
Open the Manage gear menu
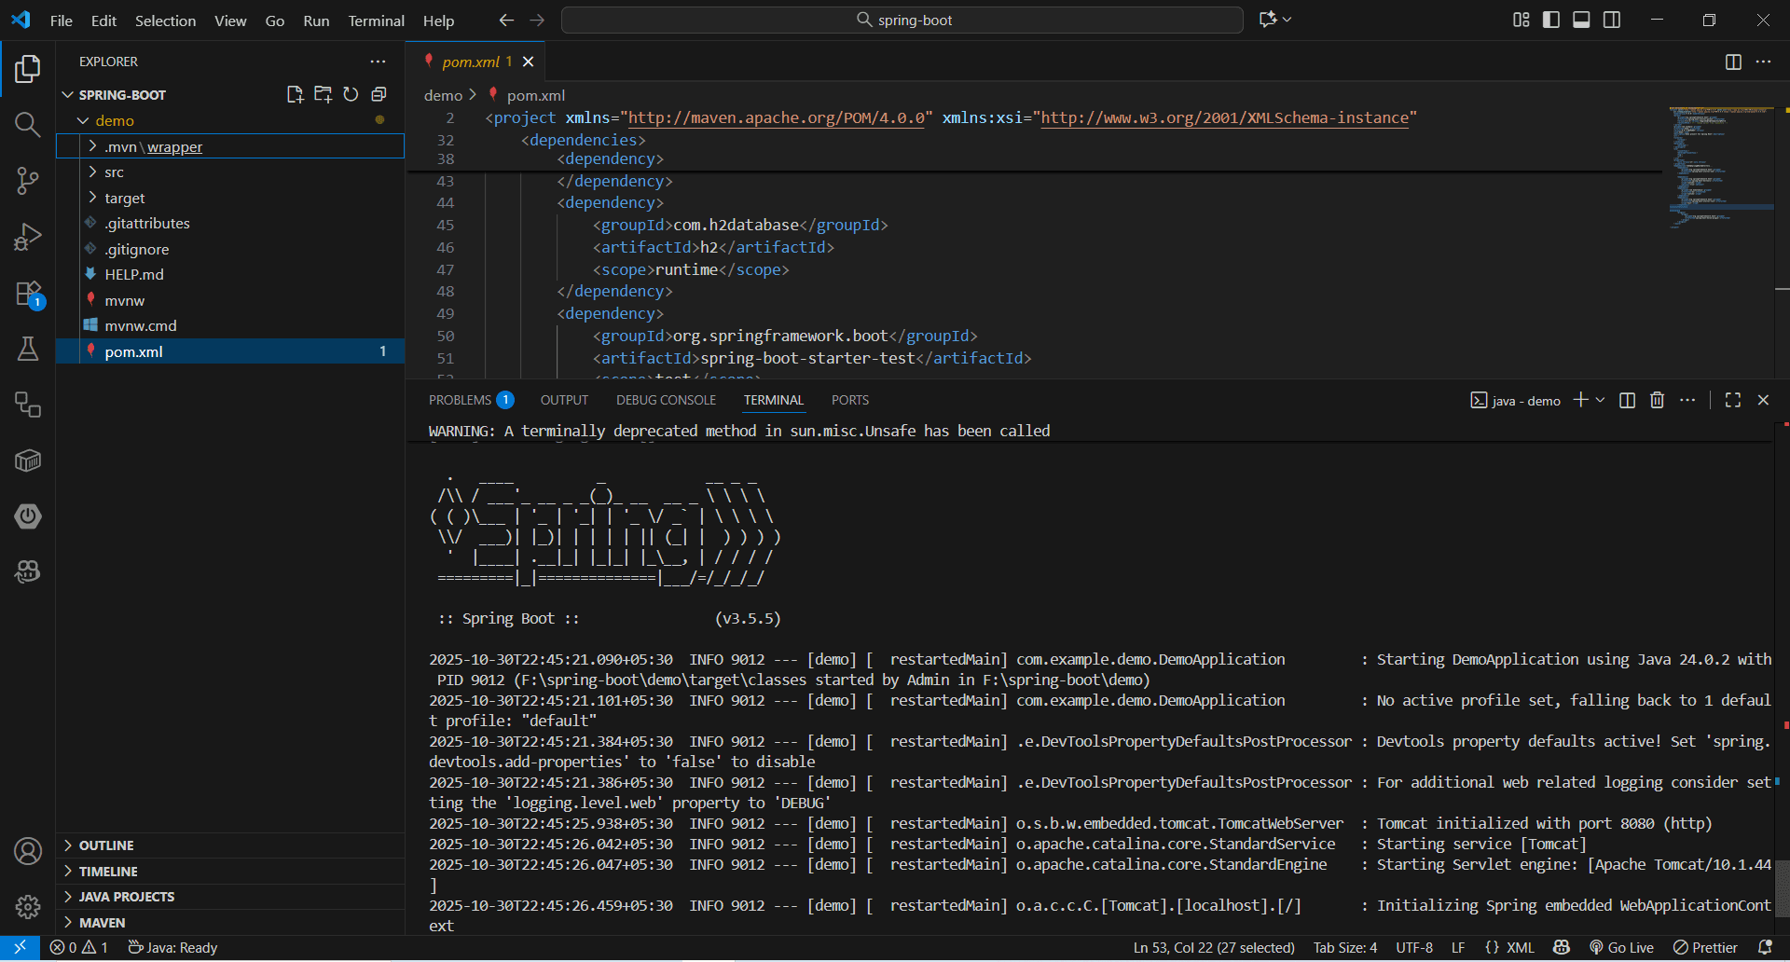(x=28, y=906)
